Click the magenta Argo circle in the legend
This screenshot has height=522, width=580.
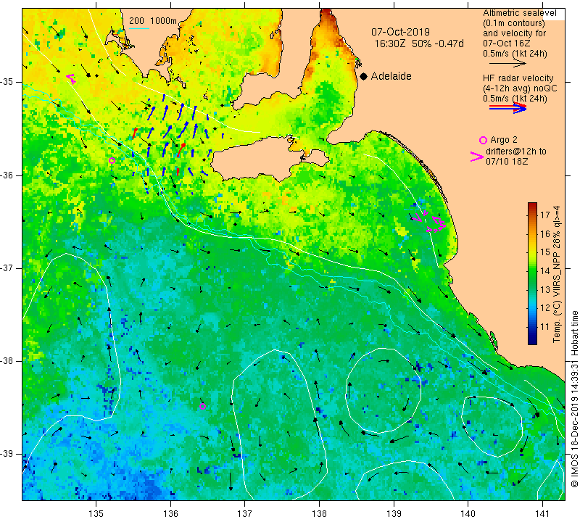483,140
